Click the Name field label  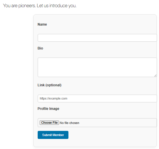(x=42, y=24)
